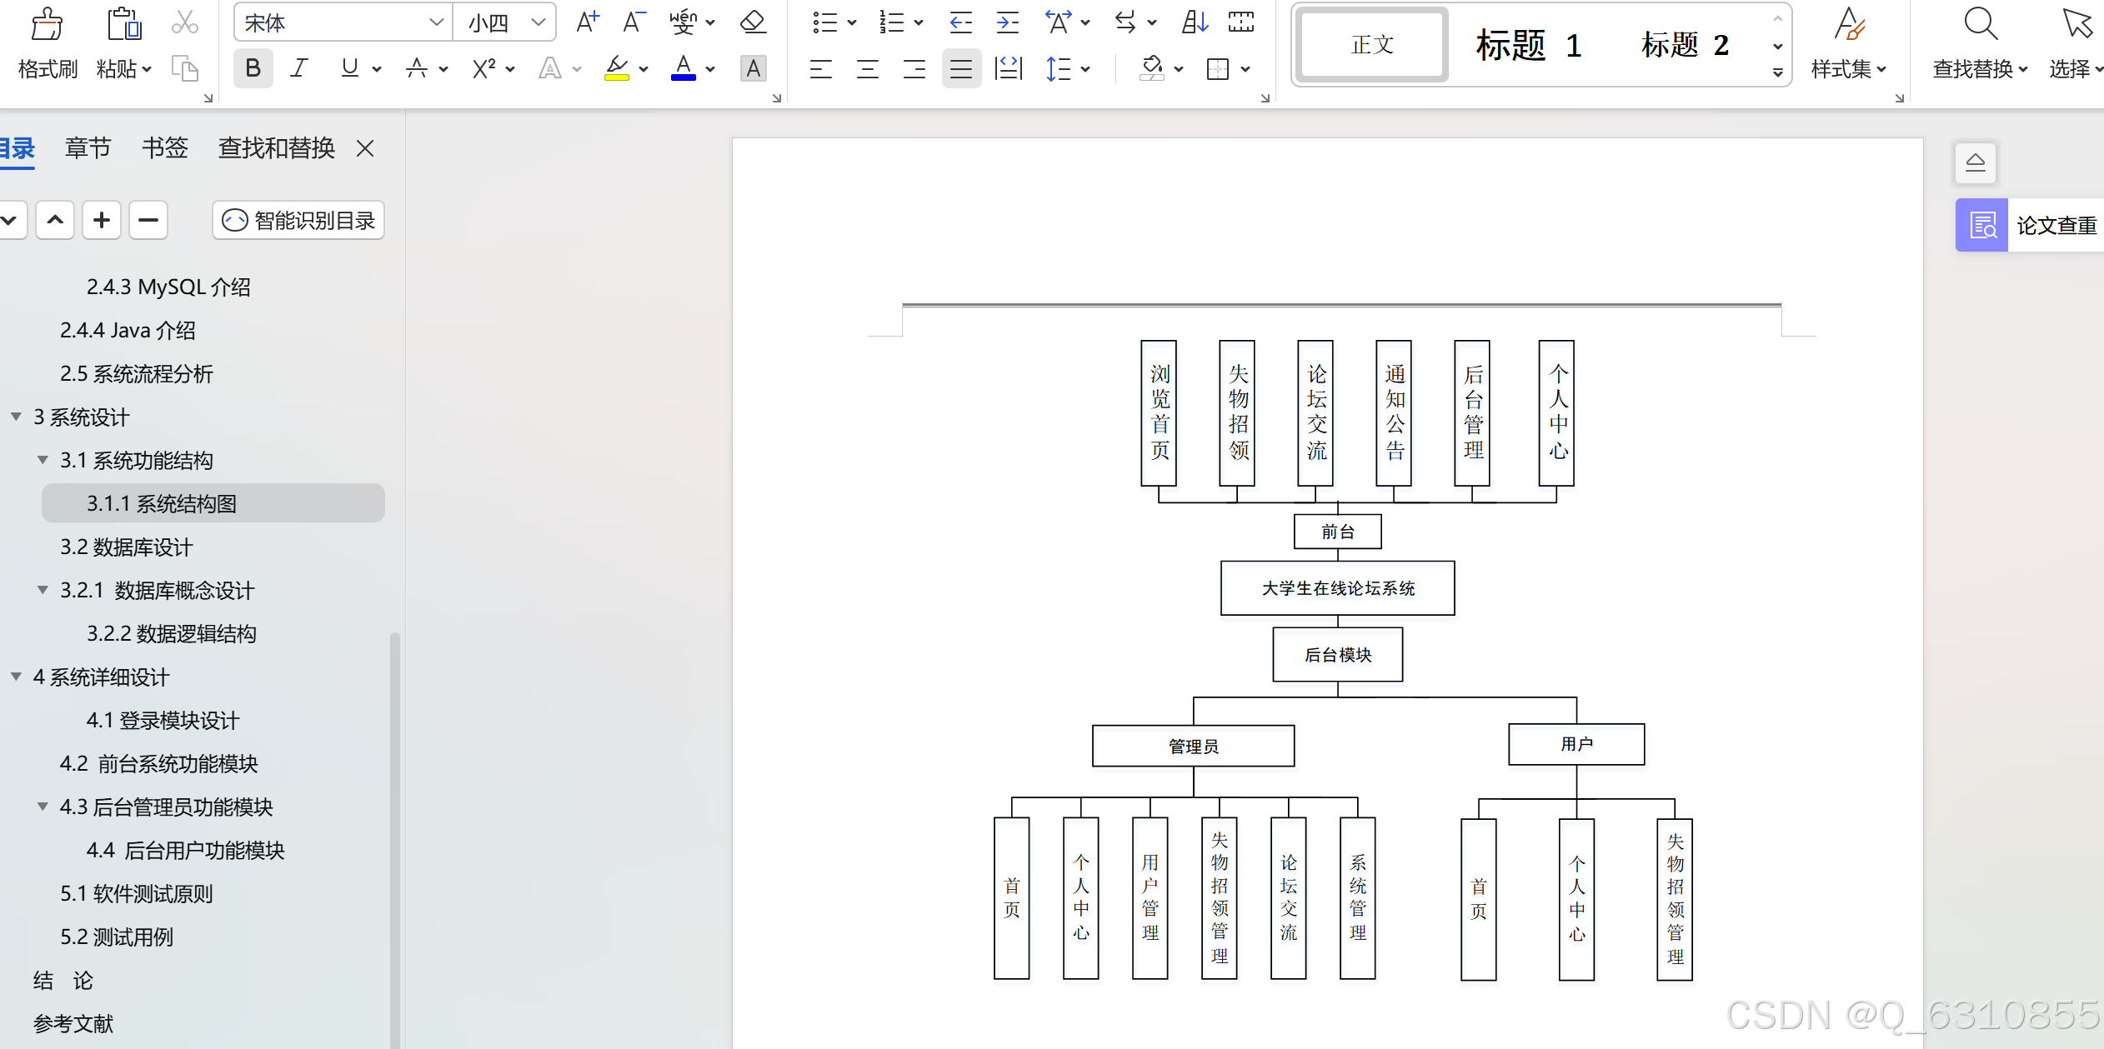This screenshot has width=2104, height=1049.
Task: Open highlight color dropdown arrow
Action: pos(644,69)
